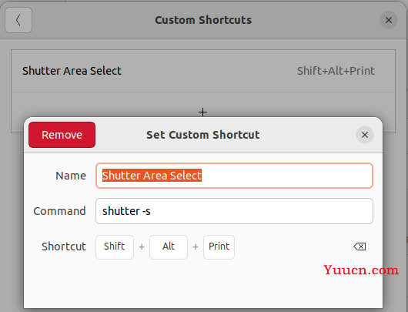Select the Shift keycap in shortcut row
Viewport: 408px width, 312px height.
tap(115, 247)
